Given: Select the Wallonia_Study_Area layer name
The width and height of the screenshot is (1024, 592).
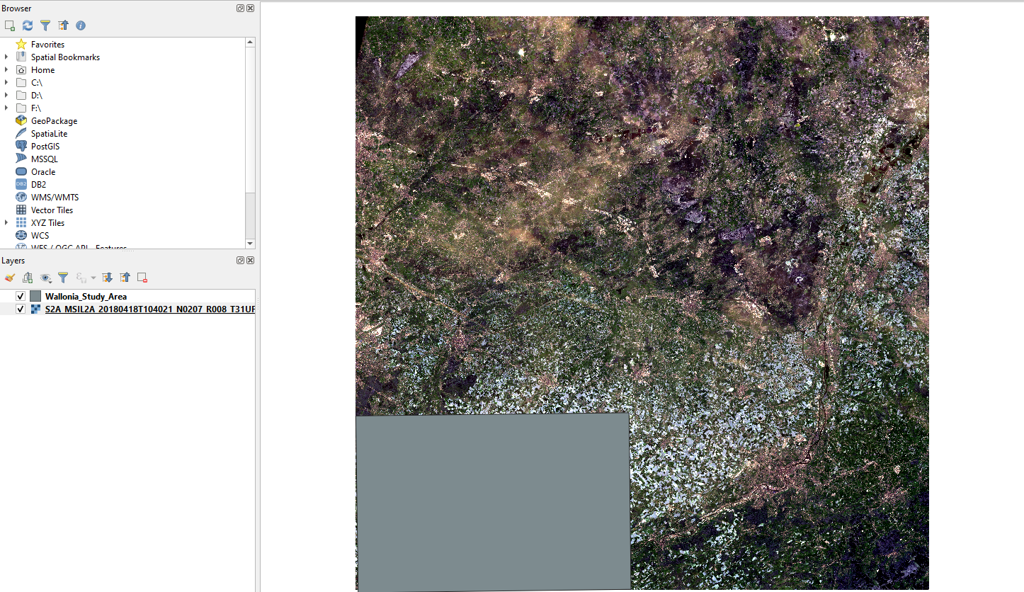Looking at the screenshot, I should (x=86, y=297).
